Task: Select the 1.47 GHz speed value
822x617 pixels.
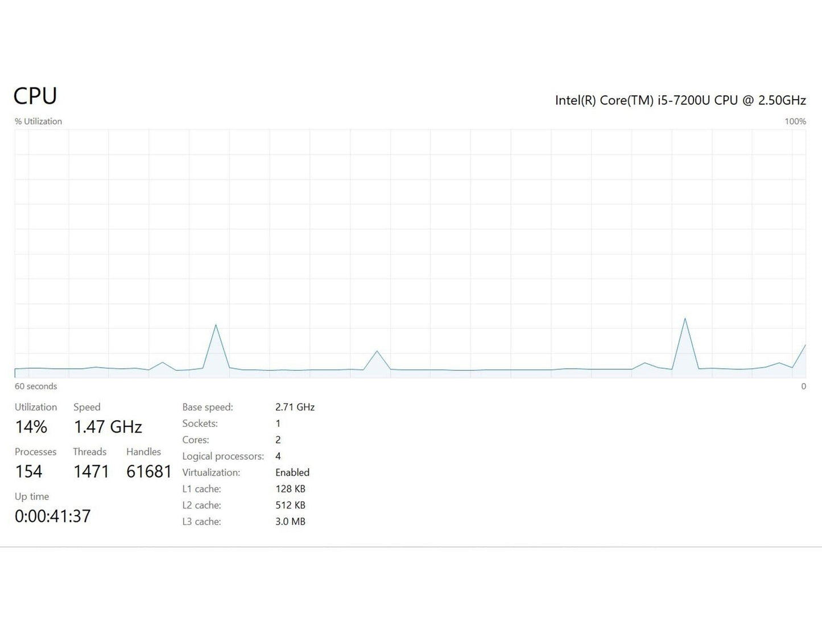Action: [x=108, y=427]
